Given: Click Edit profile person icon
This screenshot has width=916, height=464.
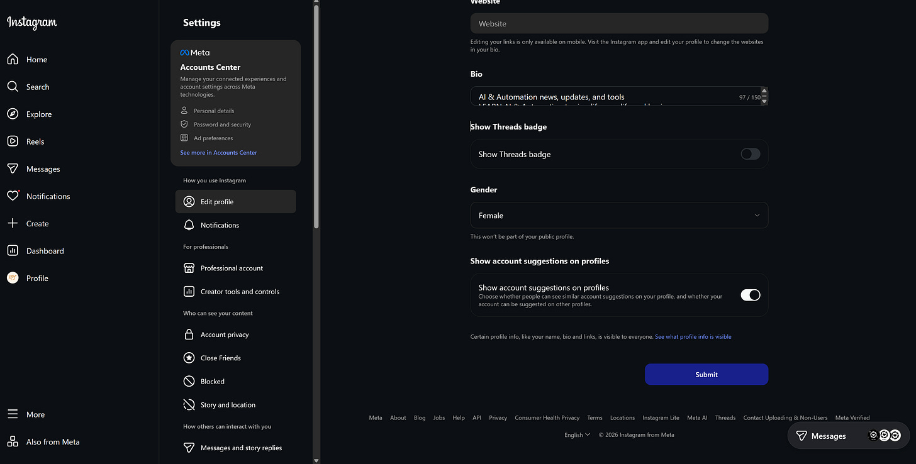Looking at the screenshot, I should (x=189, y=201).
